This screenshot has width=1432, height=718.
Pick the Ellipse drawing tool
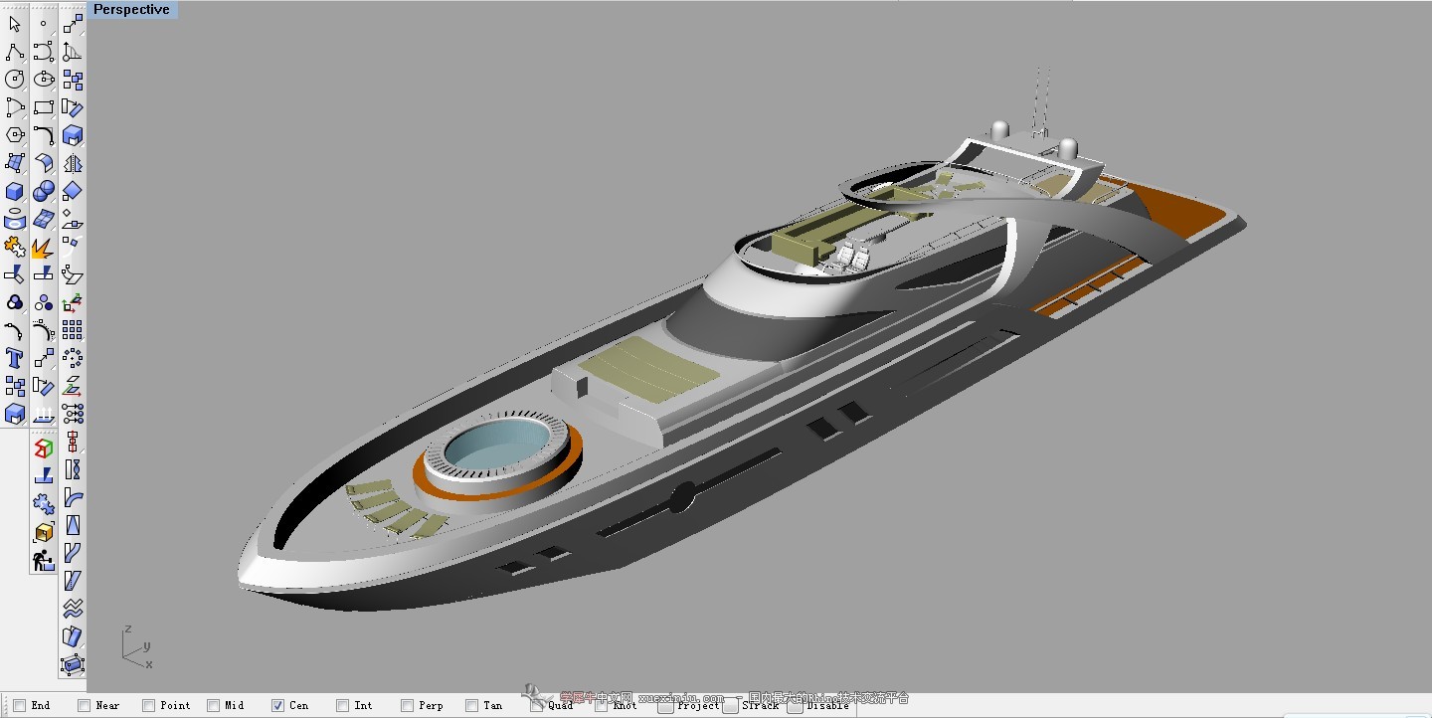coord(44,79)
